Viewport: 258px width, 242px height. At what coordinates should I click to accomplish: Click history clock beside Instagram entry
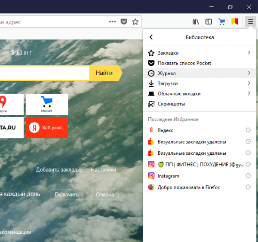[x=248, y=175]
